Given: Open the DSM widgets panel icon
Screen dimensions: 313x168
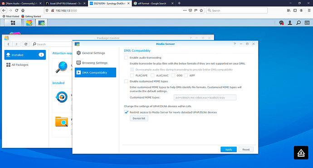Looking at the screenshot, I should pos(307,23).
